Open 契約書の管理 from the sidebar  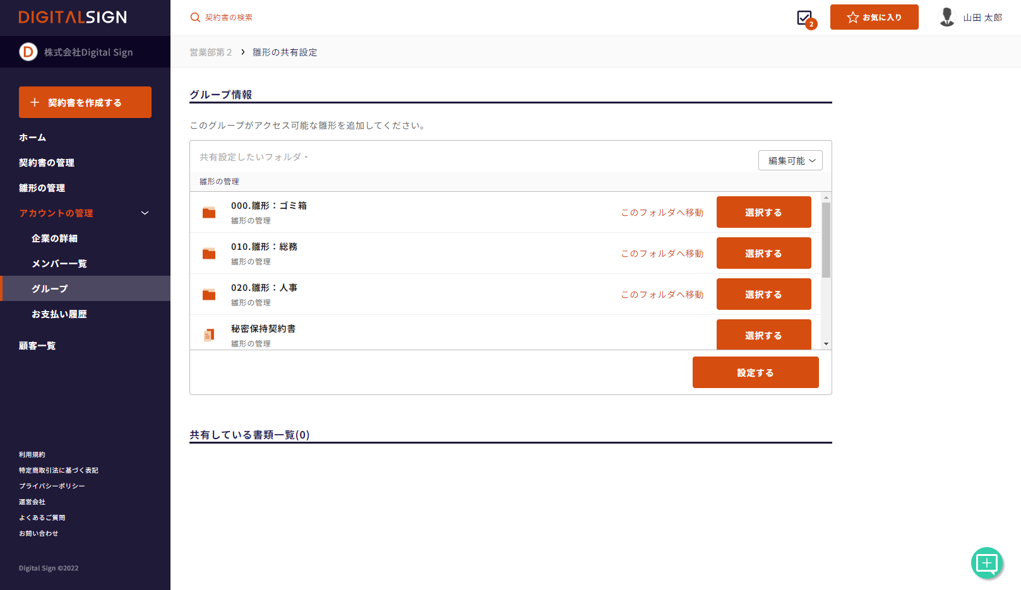[47, 163]
